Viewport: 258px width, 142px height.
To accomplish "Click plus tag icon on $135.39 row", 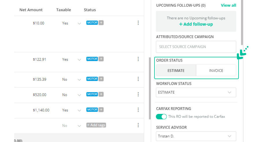I will click(x=101, y=79).
